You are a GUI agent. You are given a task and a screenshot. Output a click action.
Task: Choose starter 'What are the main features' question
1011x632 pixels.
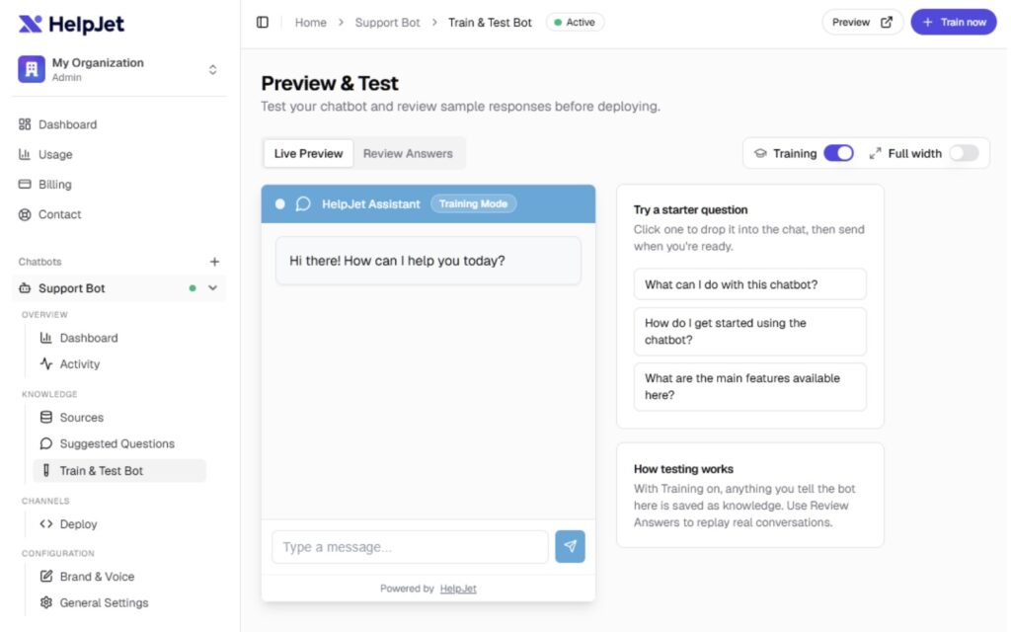pos(750,387)
